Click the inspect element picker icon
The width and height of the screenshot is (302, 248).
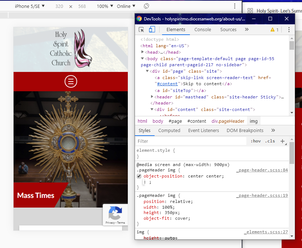coord(142,30)
